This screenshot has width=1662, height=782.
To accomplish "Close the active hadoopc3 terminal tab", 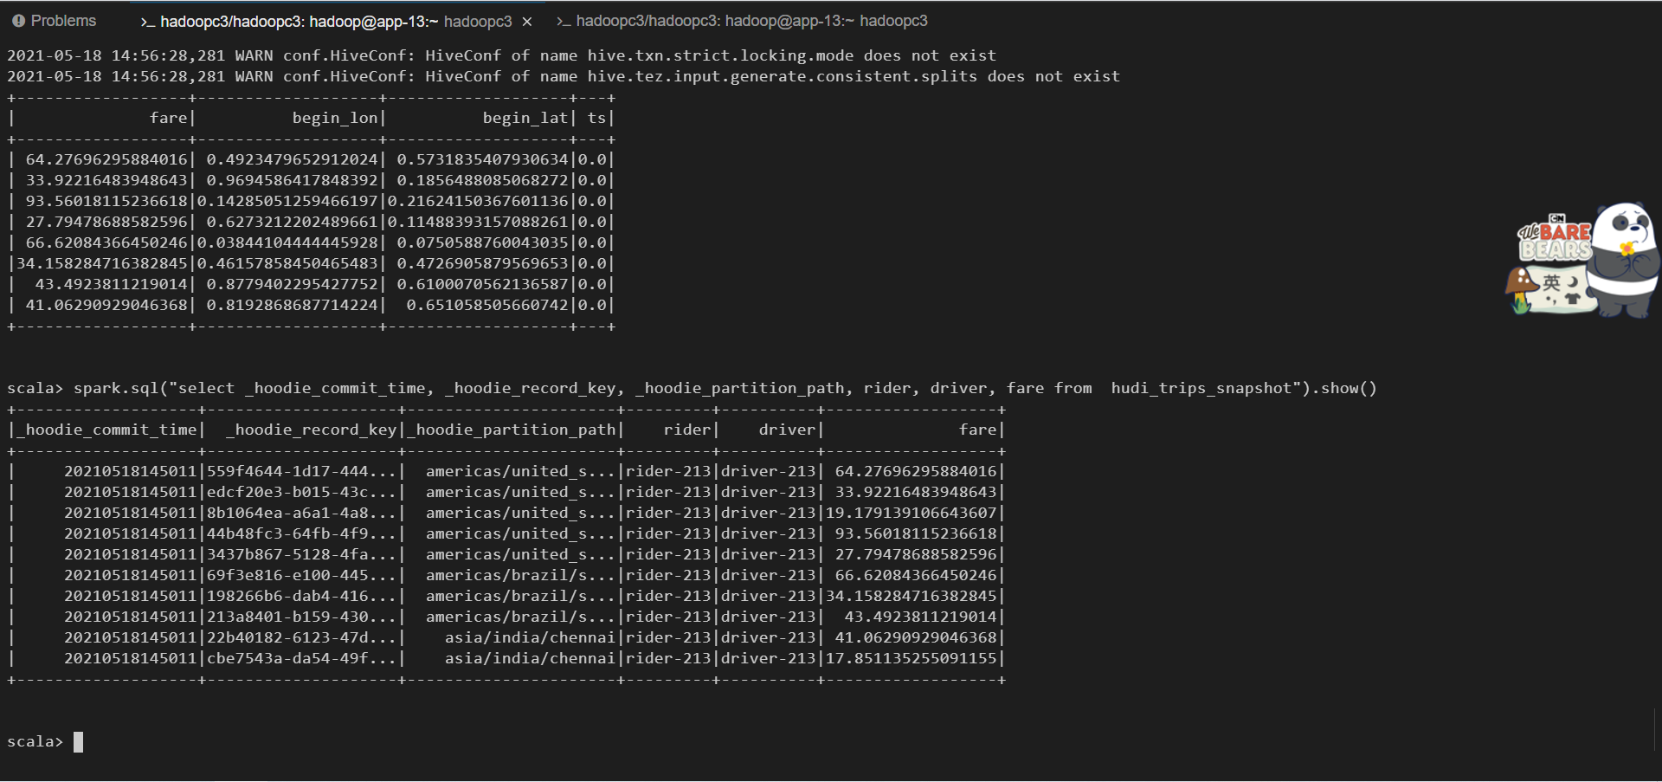I will [x=526, y=22].
